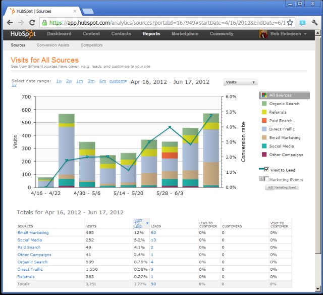The width and height of the screenshot is (323, 295).
Task: Click the Paid Search orange legend swatch
Action: [263, 121]
